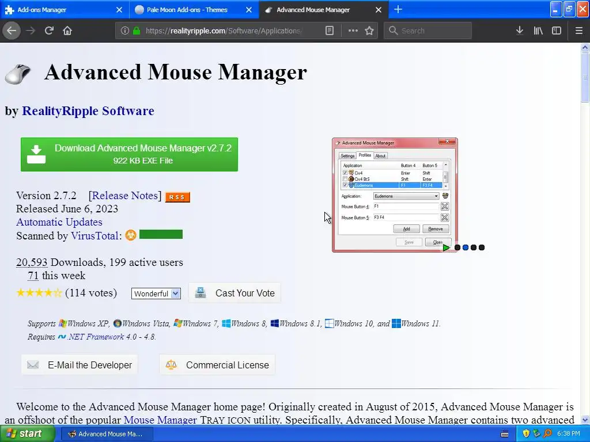Screen dimensions: 590x442
Task: Select the fourth slideshow dot
Action: click(482, 247)
